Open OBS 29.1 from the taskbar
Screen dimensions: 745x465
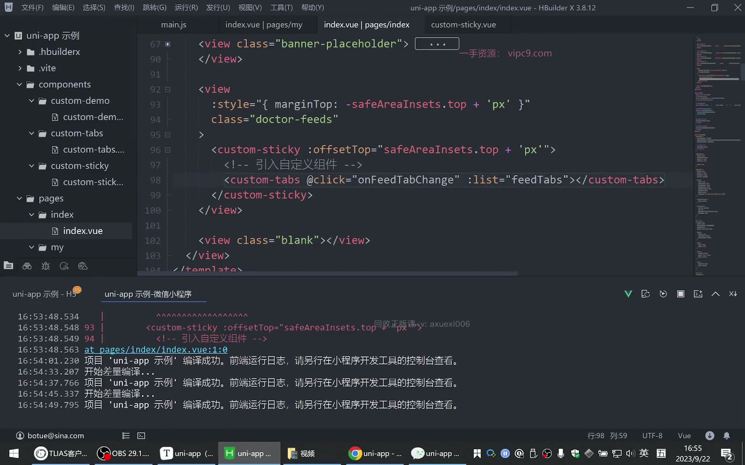coord(123,453)
